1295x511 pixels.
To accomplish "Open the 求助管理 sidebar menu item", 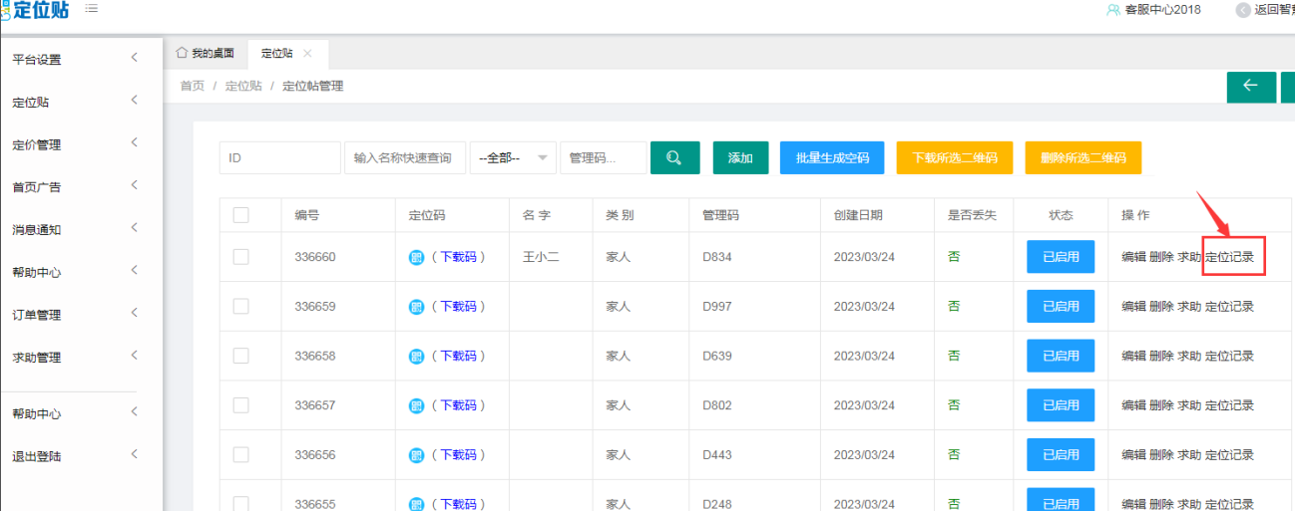I will pos(75,358).
